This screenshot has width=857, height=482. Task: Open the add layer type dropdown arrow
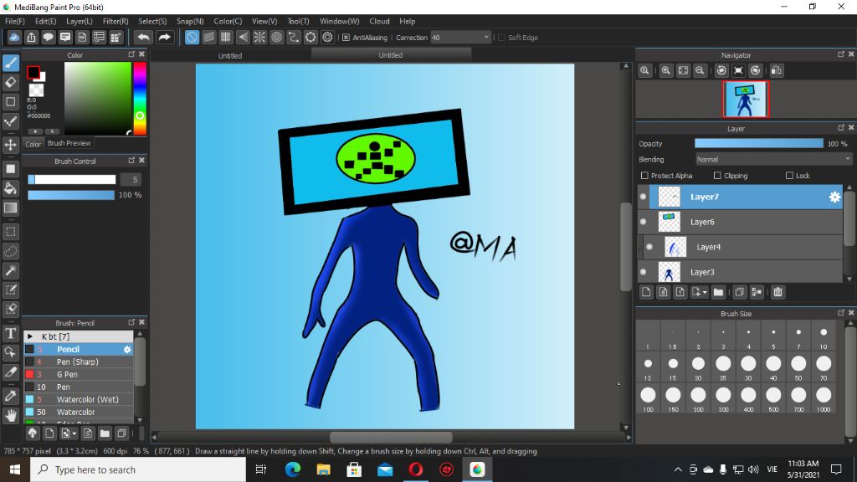point(705,293)
